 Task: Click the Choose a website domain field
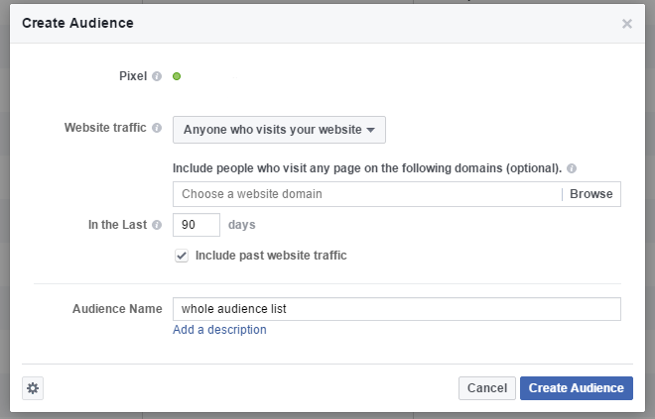pos(367,194)
